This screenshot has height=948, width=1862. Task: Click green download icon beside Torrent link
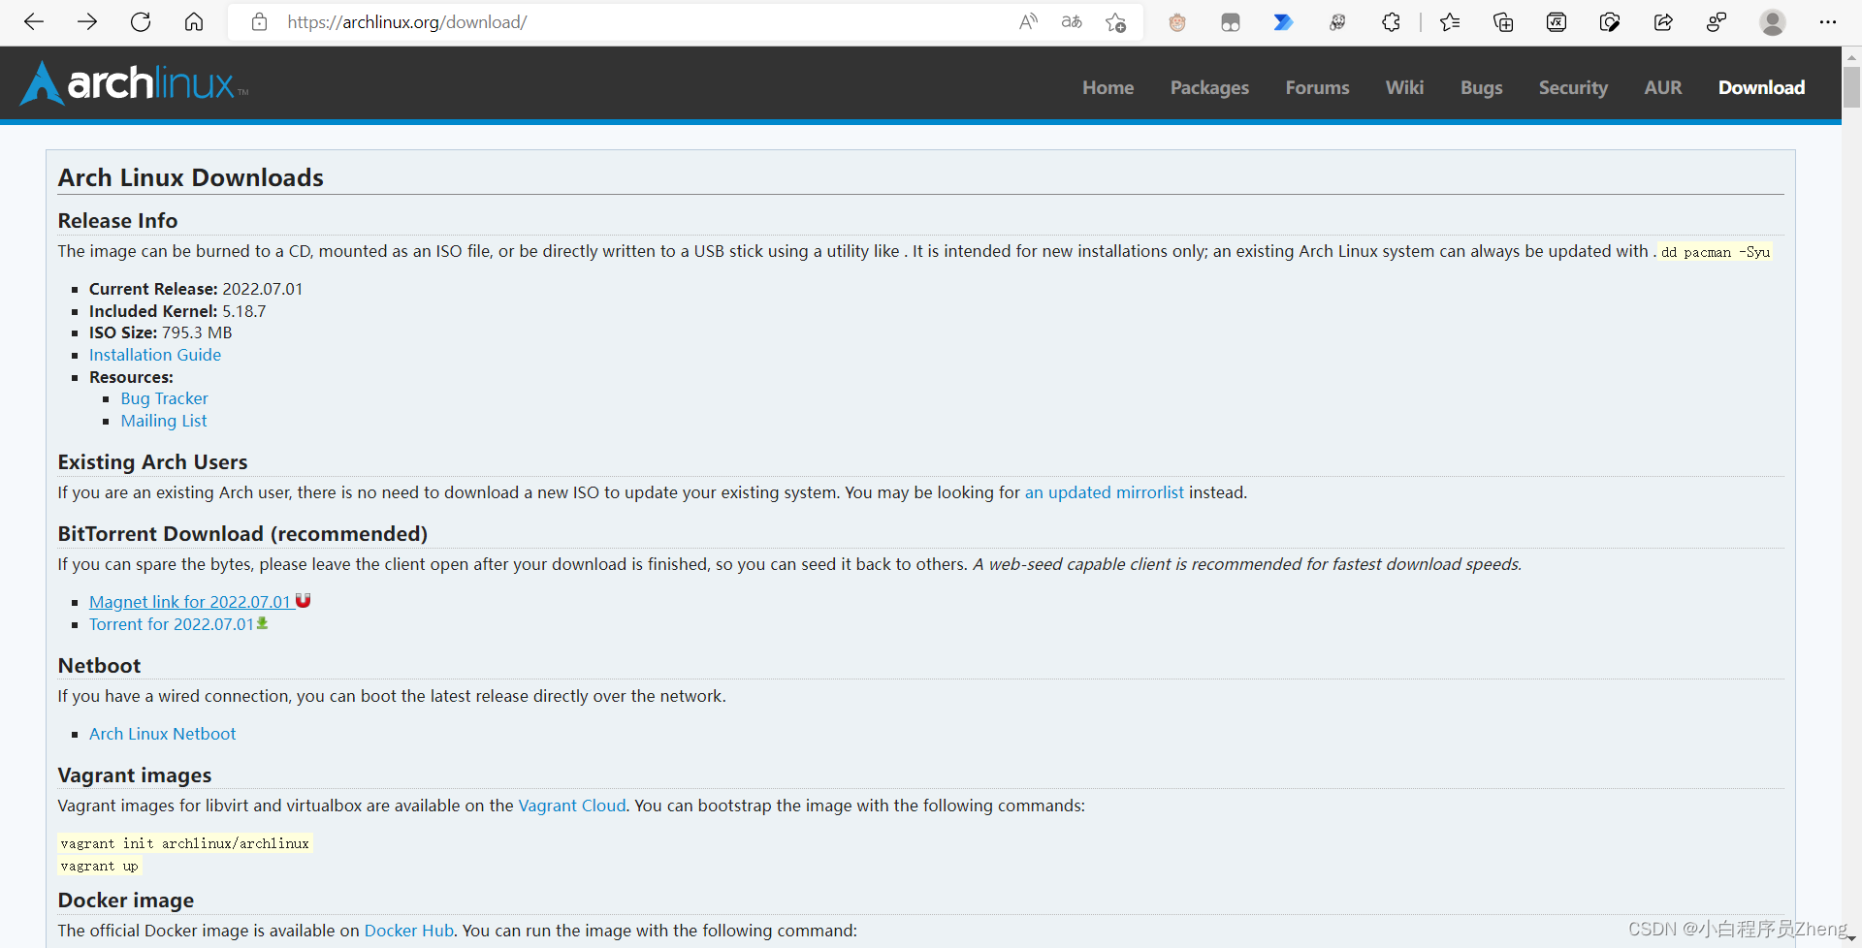[x=262, y=623]
